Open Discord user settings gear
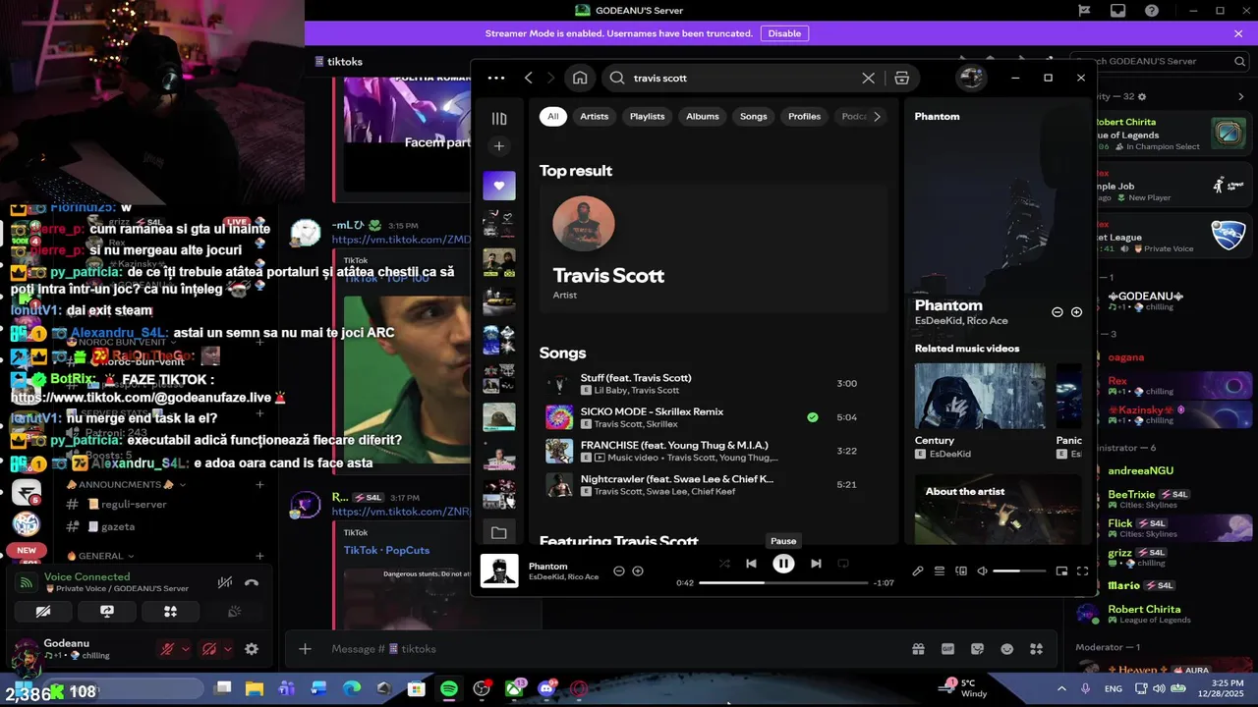1258x707 pixels. pyautogui.click(x=252, y=649)
